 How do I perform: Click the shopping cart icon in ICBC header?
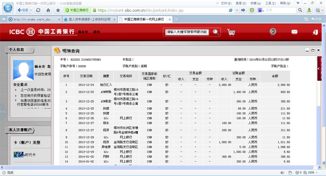[231, 32]
